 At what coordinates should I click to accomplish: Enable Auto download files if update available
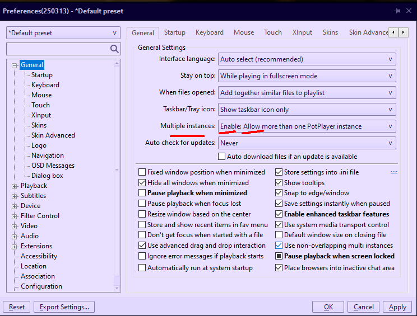click(x=221, y=156)
